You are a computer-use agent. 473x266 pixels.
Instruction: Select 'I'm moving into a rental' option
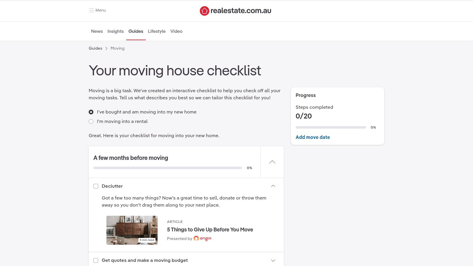(x=91, y=121)
